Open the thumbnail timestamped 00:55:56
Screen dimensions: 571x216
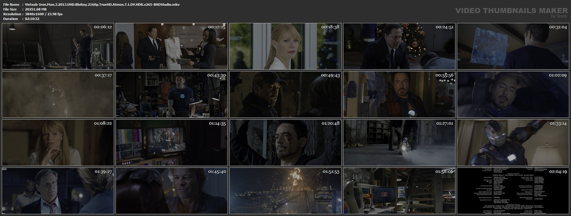tap(399, 94)
